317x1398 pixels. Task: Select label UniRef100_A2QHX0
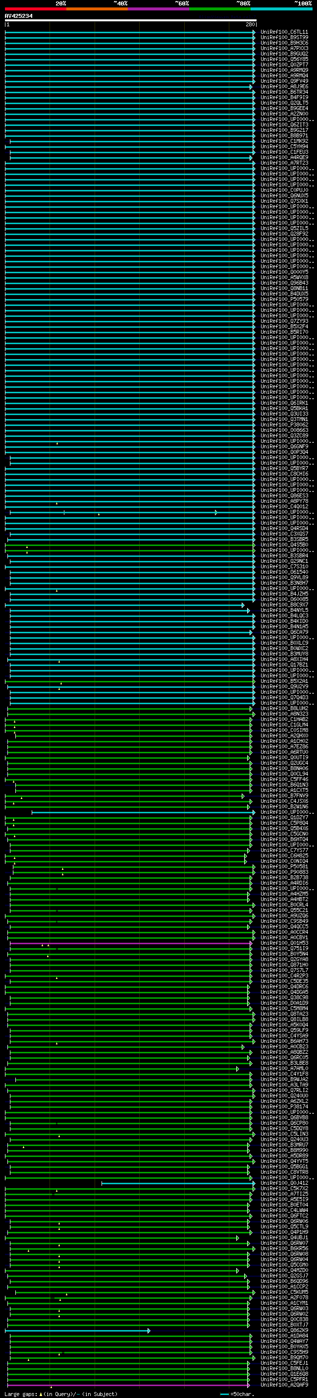click(284, 736)
